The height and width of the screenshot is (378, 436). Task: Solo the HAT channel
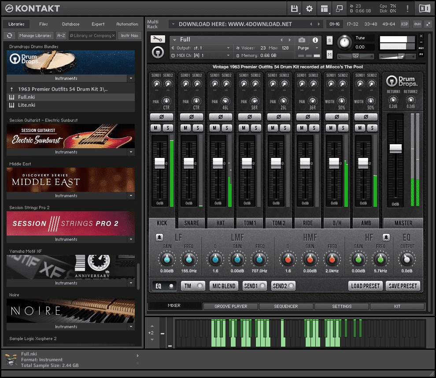[x=227, y=128]
